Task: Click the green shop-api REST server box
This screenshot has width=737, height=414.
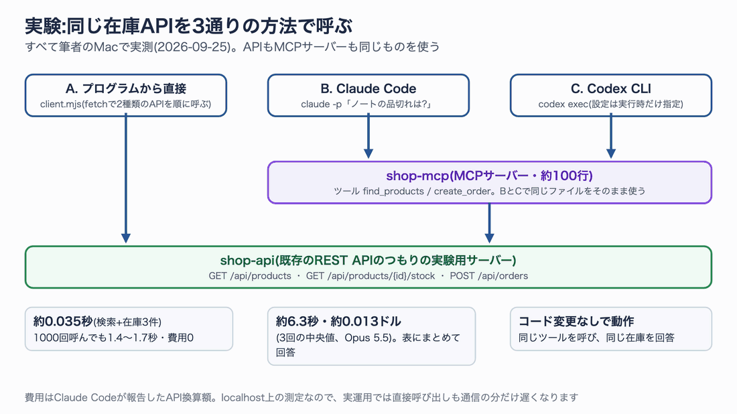Action: 368,267
